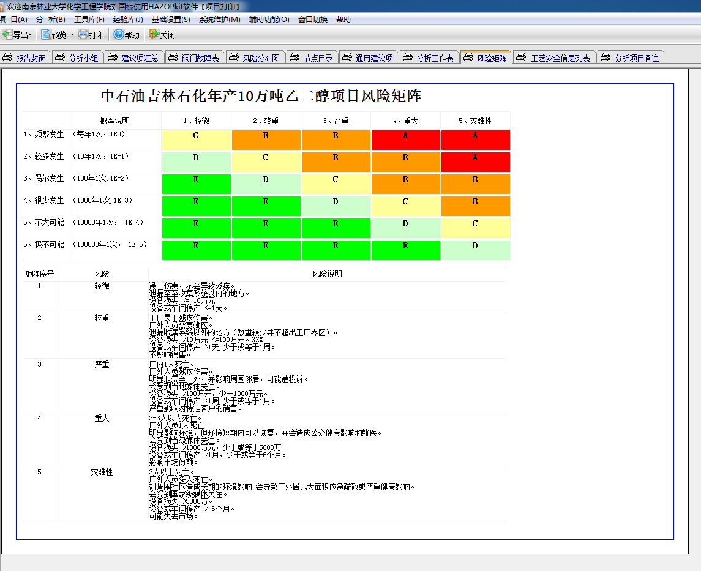Click green E cell for 极不可能 and 轻微

[x=197, y=250]
